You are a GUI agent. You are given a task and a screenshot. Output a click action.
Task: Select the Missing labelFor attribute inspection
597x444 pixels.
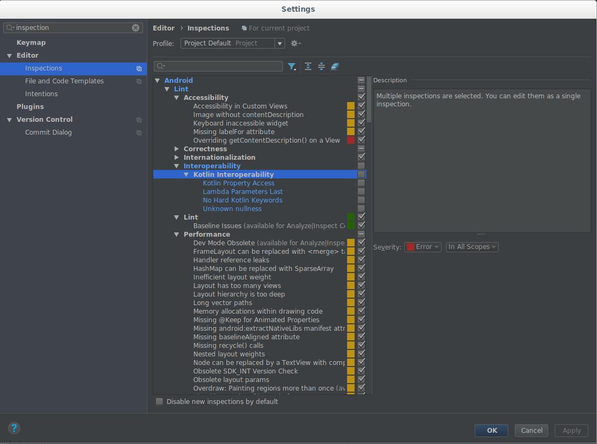tap(233, 131)
